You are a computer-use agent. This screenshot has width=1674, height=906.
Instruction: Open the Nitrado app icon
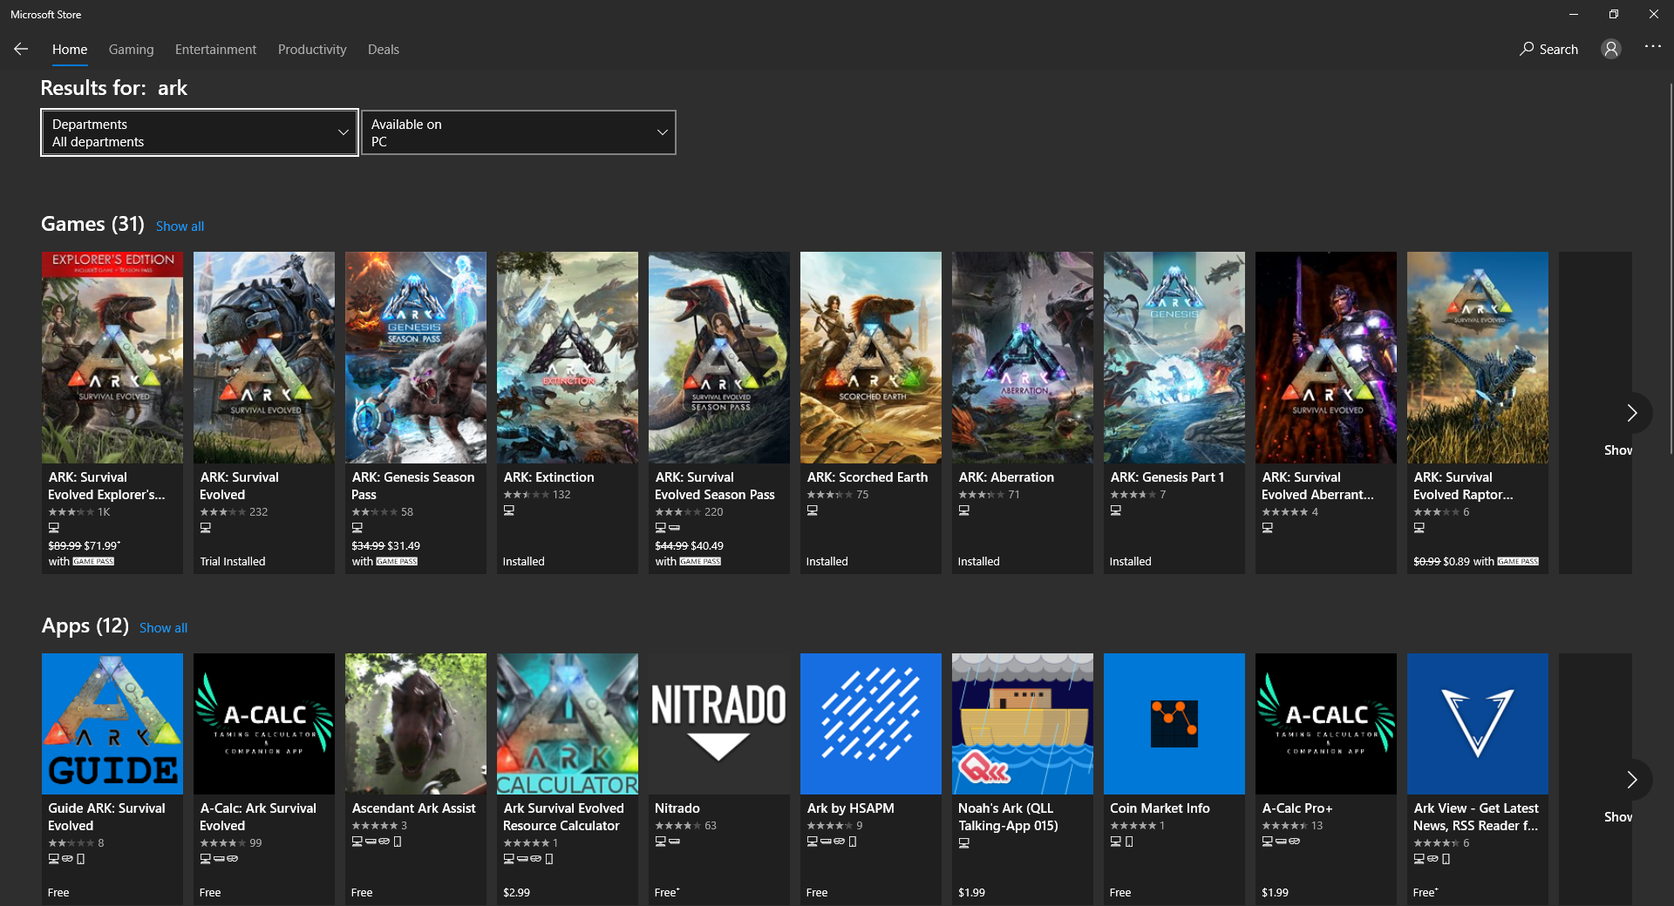[719, 724]
